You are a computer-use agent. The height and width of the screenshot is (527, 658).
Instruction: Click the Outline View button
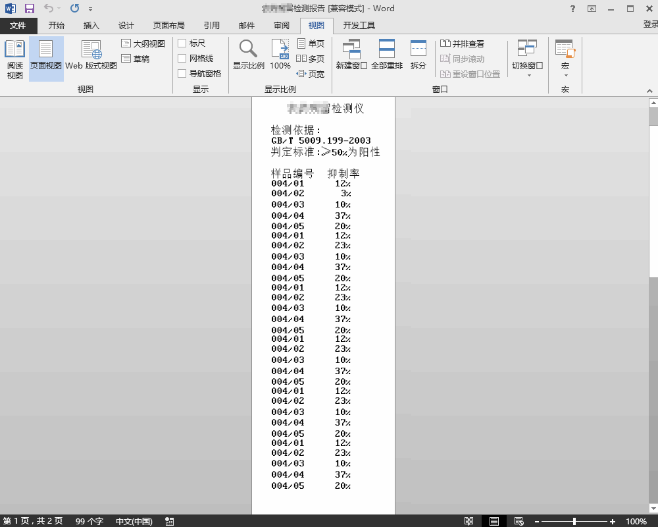143,43
